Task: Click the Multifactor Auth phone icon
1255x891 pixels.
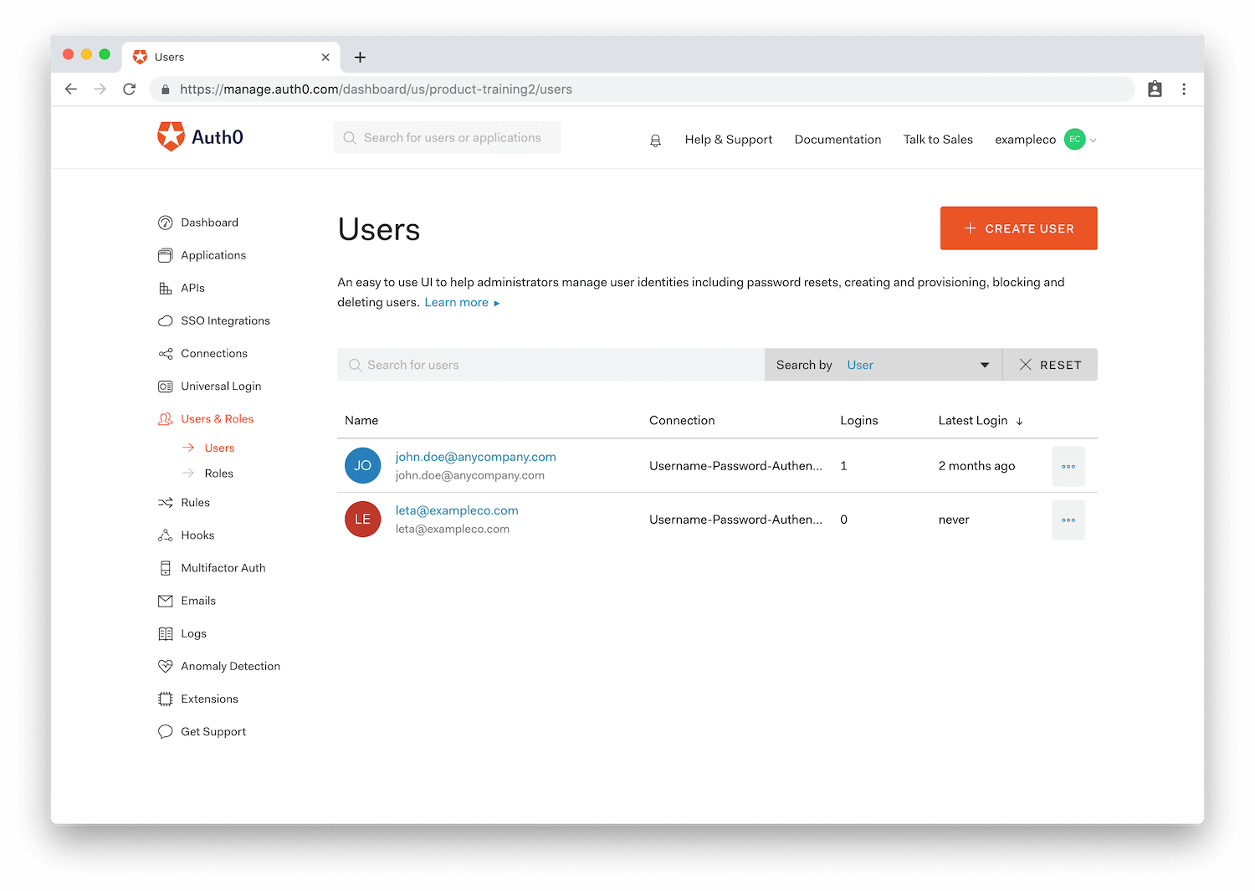Action: pos(166,568)
